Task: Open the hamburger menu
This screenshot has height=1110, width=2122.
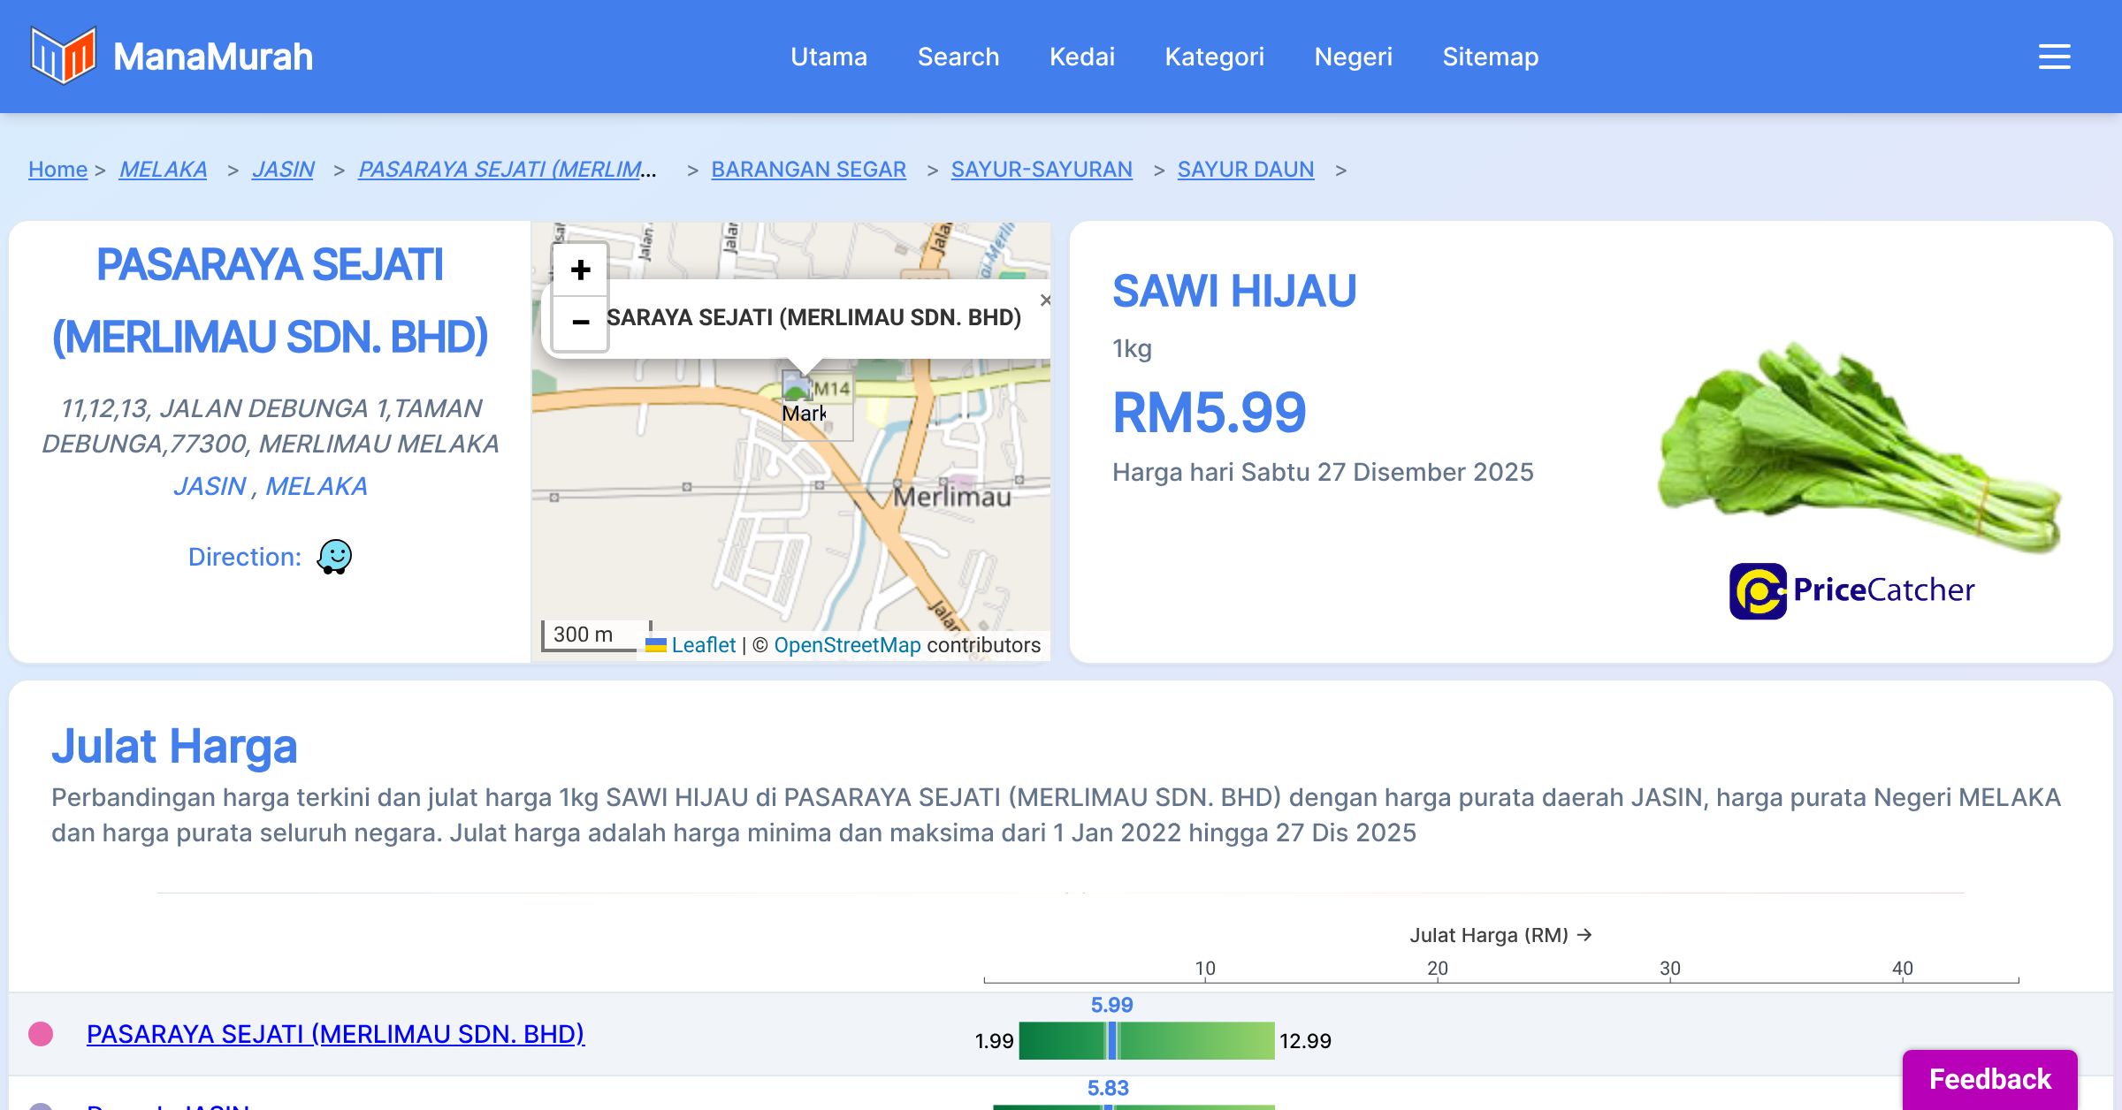Action: (2054, 57)
